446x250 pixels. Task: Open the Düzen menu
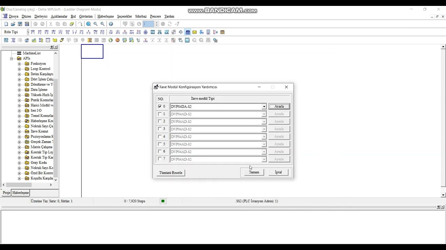coord(26,16)
